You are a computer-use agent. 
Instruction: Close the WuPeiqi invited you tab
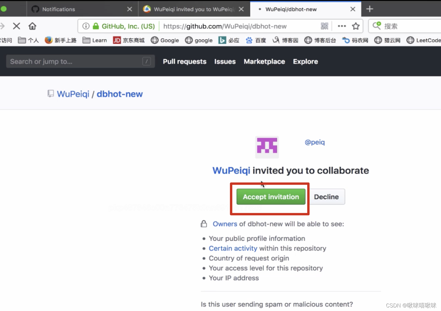(241, 9)
